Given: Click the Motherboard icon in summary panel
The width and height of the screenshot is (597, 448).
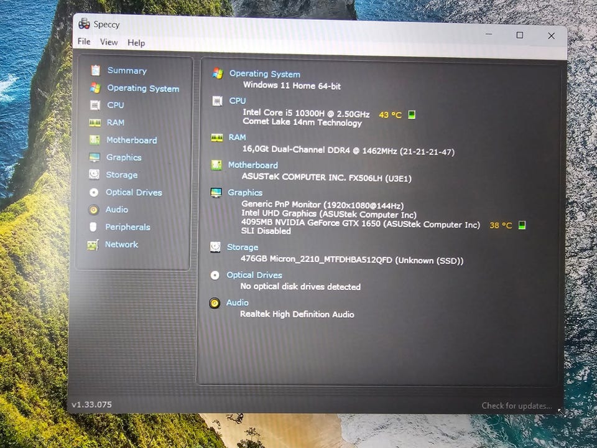Looking at the screenshot, I should click(x=216, y=165).
